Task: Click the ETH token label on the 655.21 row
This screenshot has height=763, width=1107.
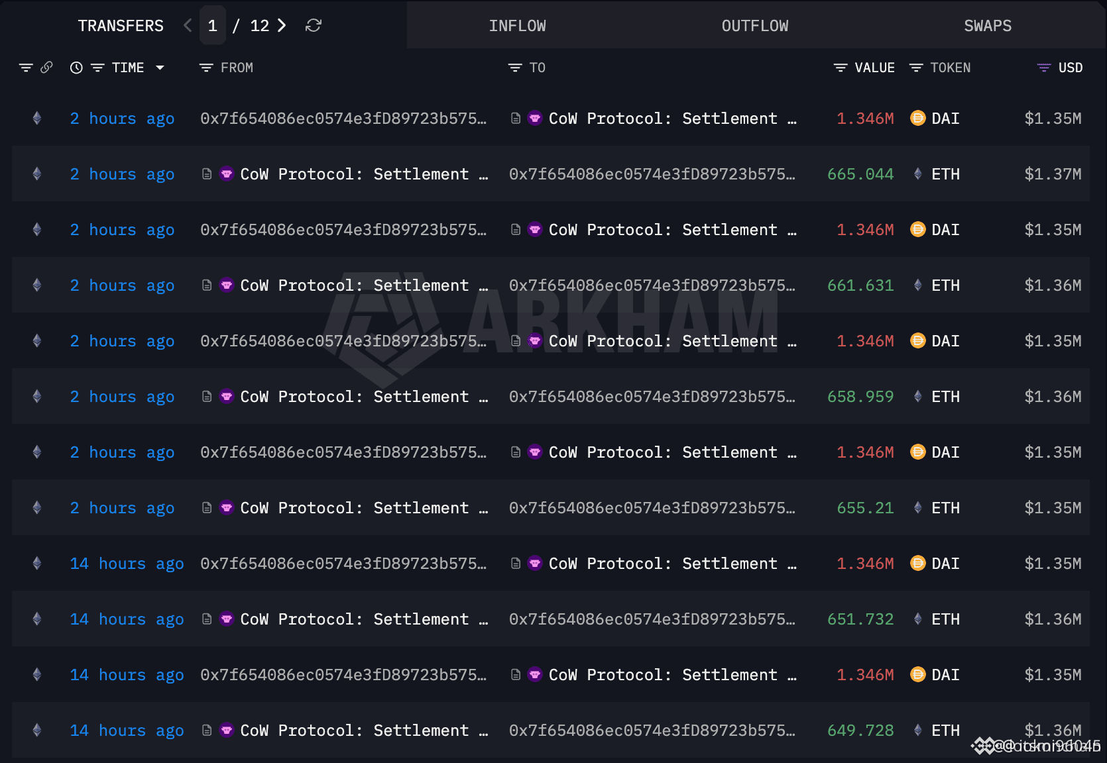Action: click(945, 508)
